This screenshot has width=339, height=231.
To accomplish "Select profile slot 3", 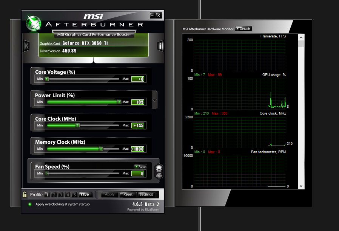I will 61,195.
